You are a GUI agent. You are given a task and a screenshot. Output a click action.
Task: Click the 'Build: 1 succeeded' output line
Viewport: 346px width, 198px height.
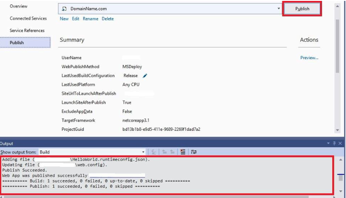(96, 181)
